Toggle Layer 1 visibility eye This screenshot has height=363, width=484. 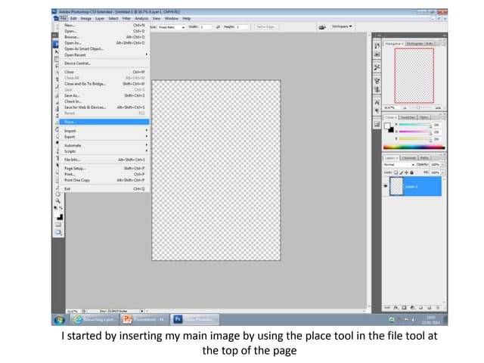[386, 185]
